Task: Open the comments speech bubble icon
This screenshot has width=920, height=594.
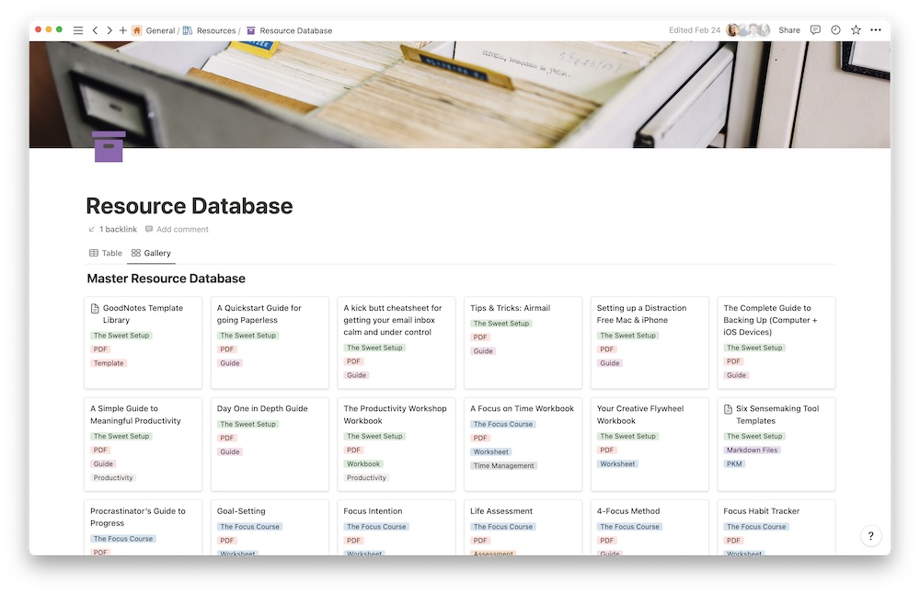Action: coord(815,30)
